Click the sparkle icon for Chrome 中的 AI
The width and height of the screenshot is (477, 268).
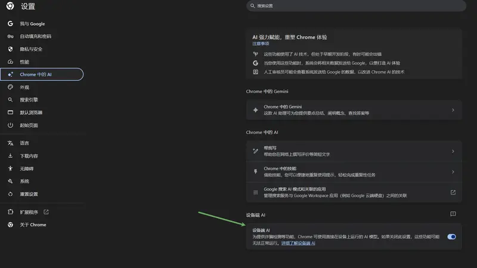(x=10, y=74)
